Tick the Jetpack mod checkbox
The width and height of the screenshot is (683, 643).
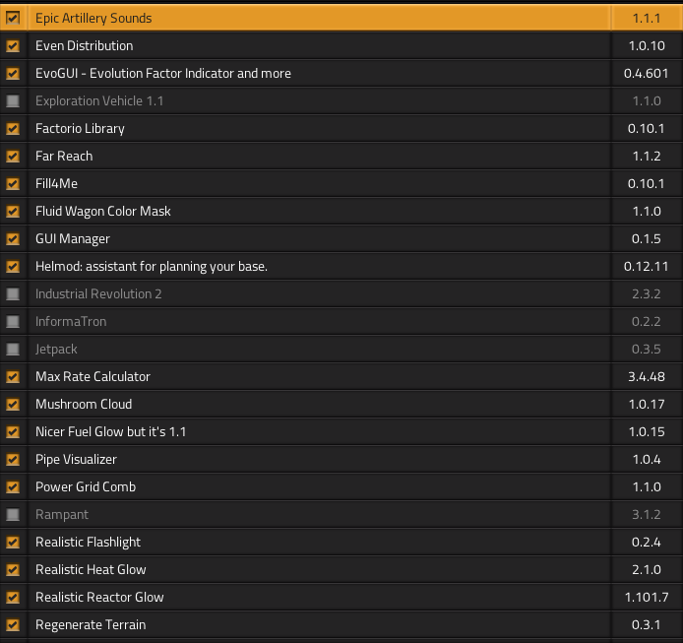[13, 349]
